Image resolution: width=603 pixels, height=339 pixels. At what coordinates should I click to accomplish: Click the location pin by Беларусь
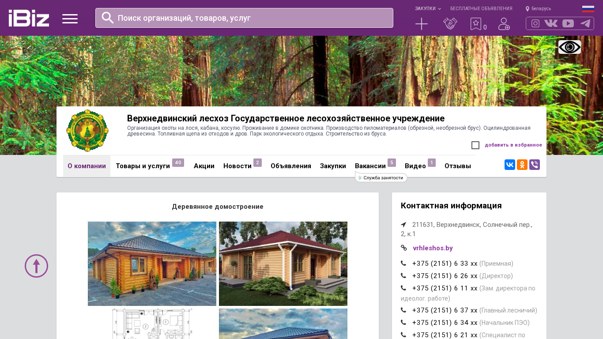pos(528,9)
